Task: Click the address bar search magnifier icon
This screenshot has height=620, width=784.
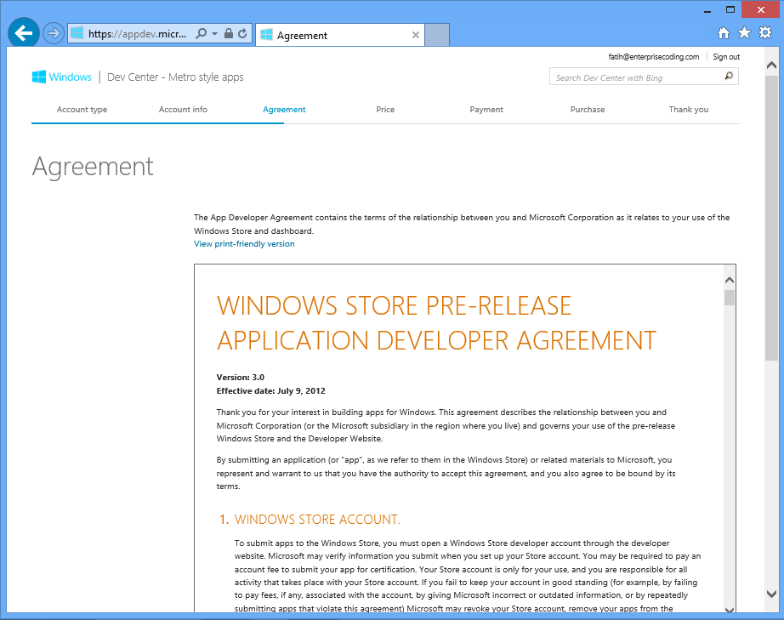Action: pyautogui.click(x=201, y=33)
